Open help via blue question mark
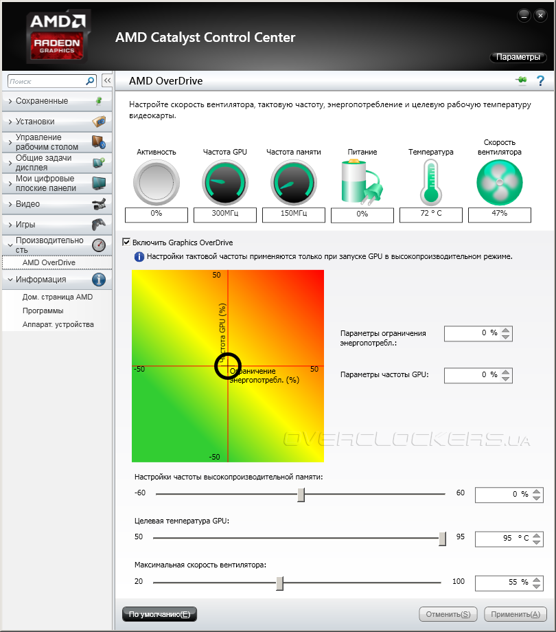 [540, 80]
